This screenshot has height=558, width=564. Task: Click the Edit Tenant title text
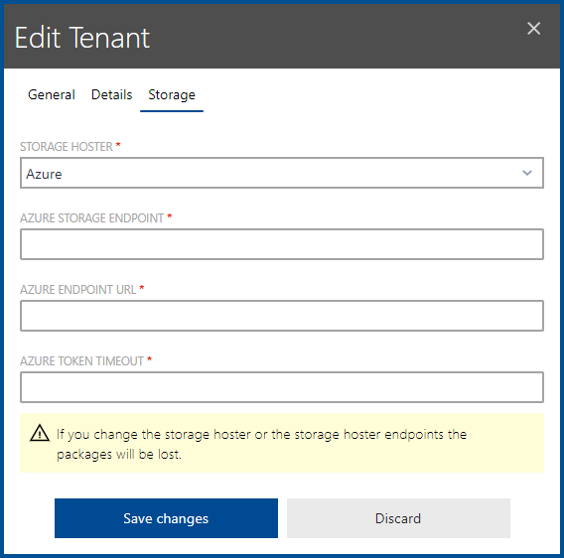click(82, 38)
